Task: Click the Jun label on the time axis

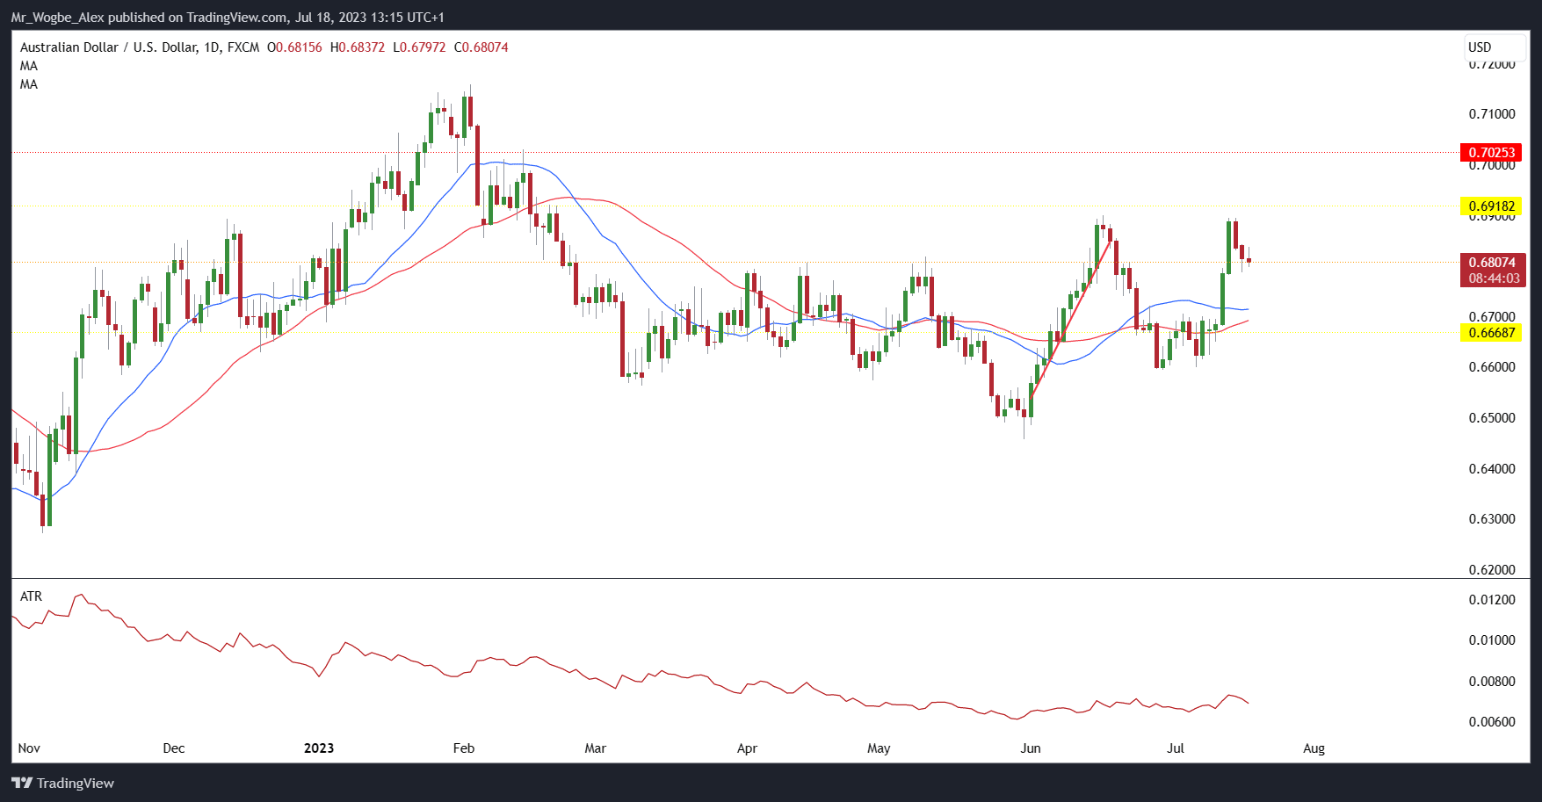Action: tap(1031, 748)
